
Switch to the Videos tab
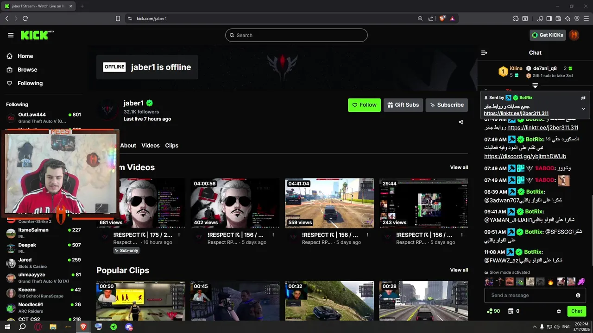pos(151,146)
